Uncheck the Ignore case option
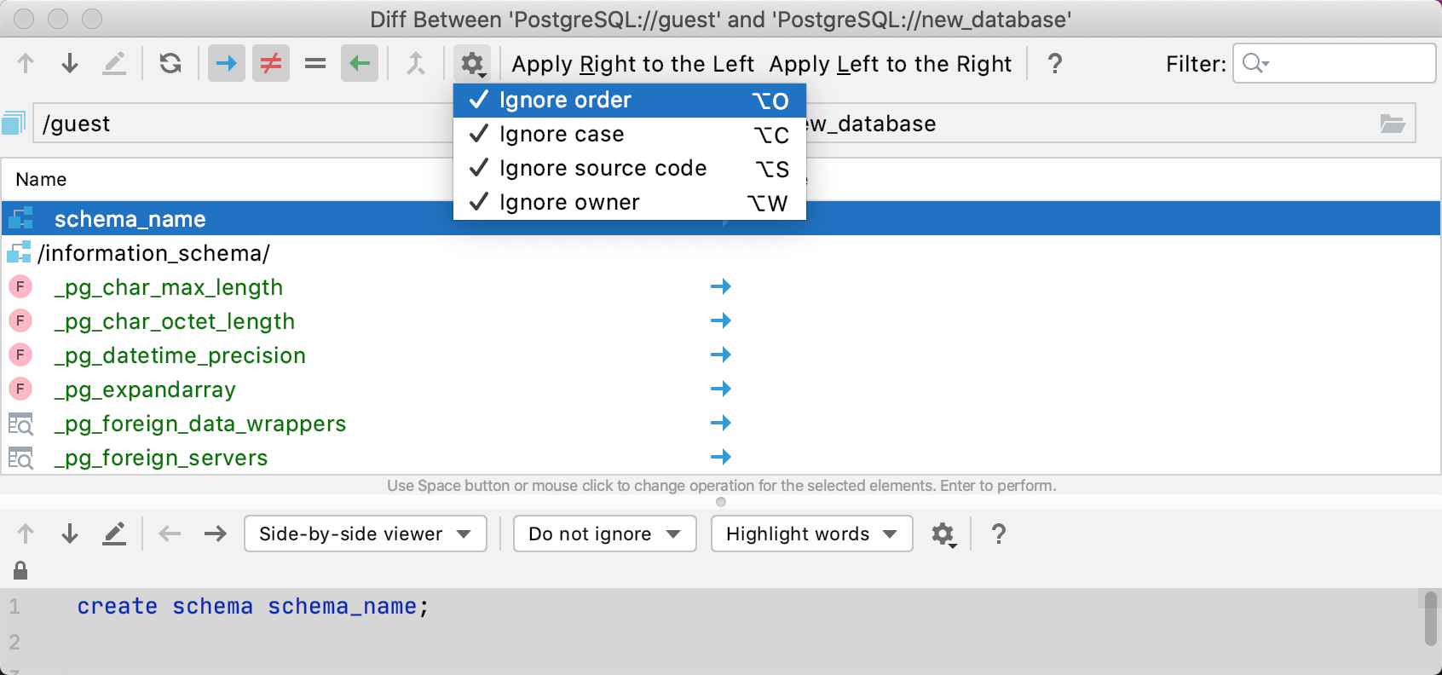The height and width of the screenshot is (675, 1442). pyautogui.click(x=562, y=134)
